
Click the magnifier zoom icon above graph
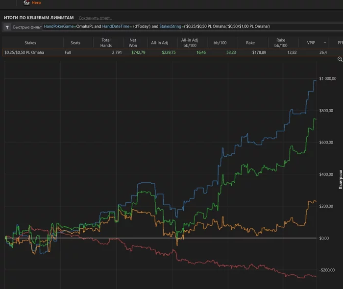(340, 59)
